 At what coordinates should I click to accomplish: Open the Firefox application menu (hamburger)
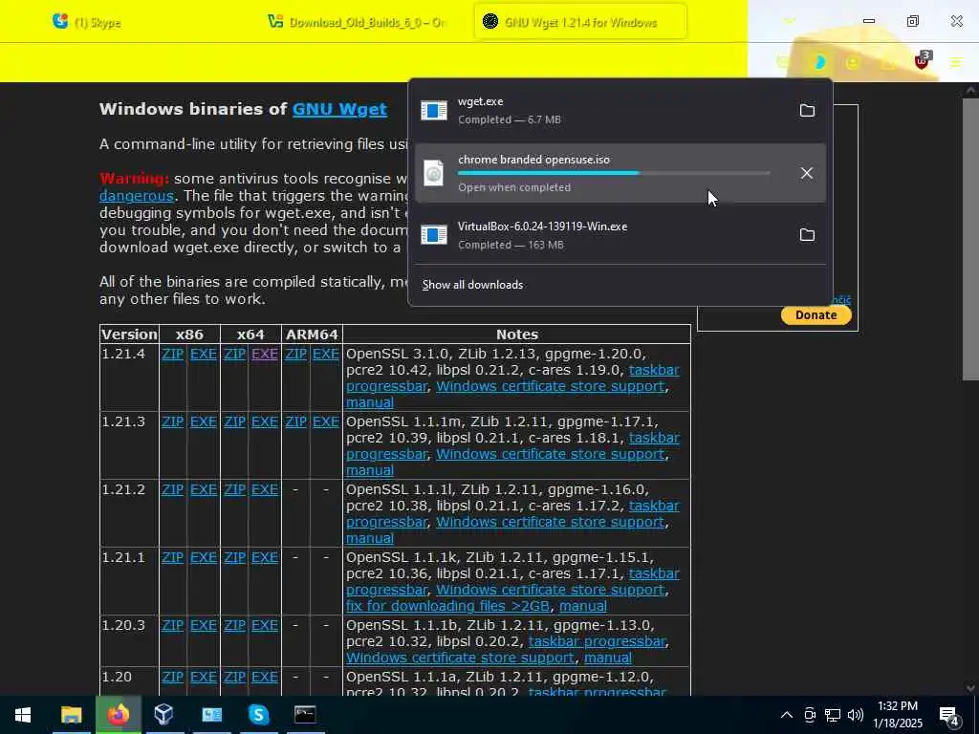[x=956, y=62]
